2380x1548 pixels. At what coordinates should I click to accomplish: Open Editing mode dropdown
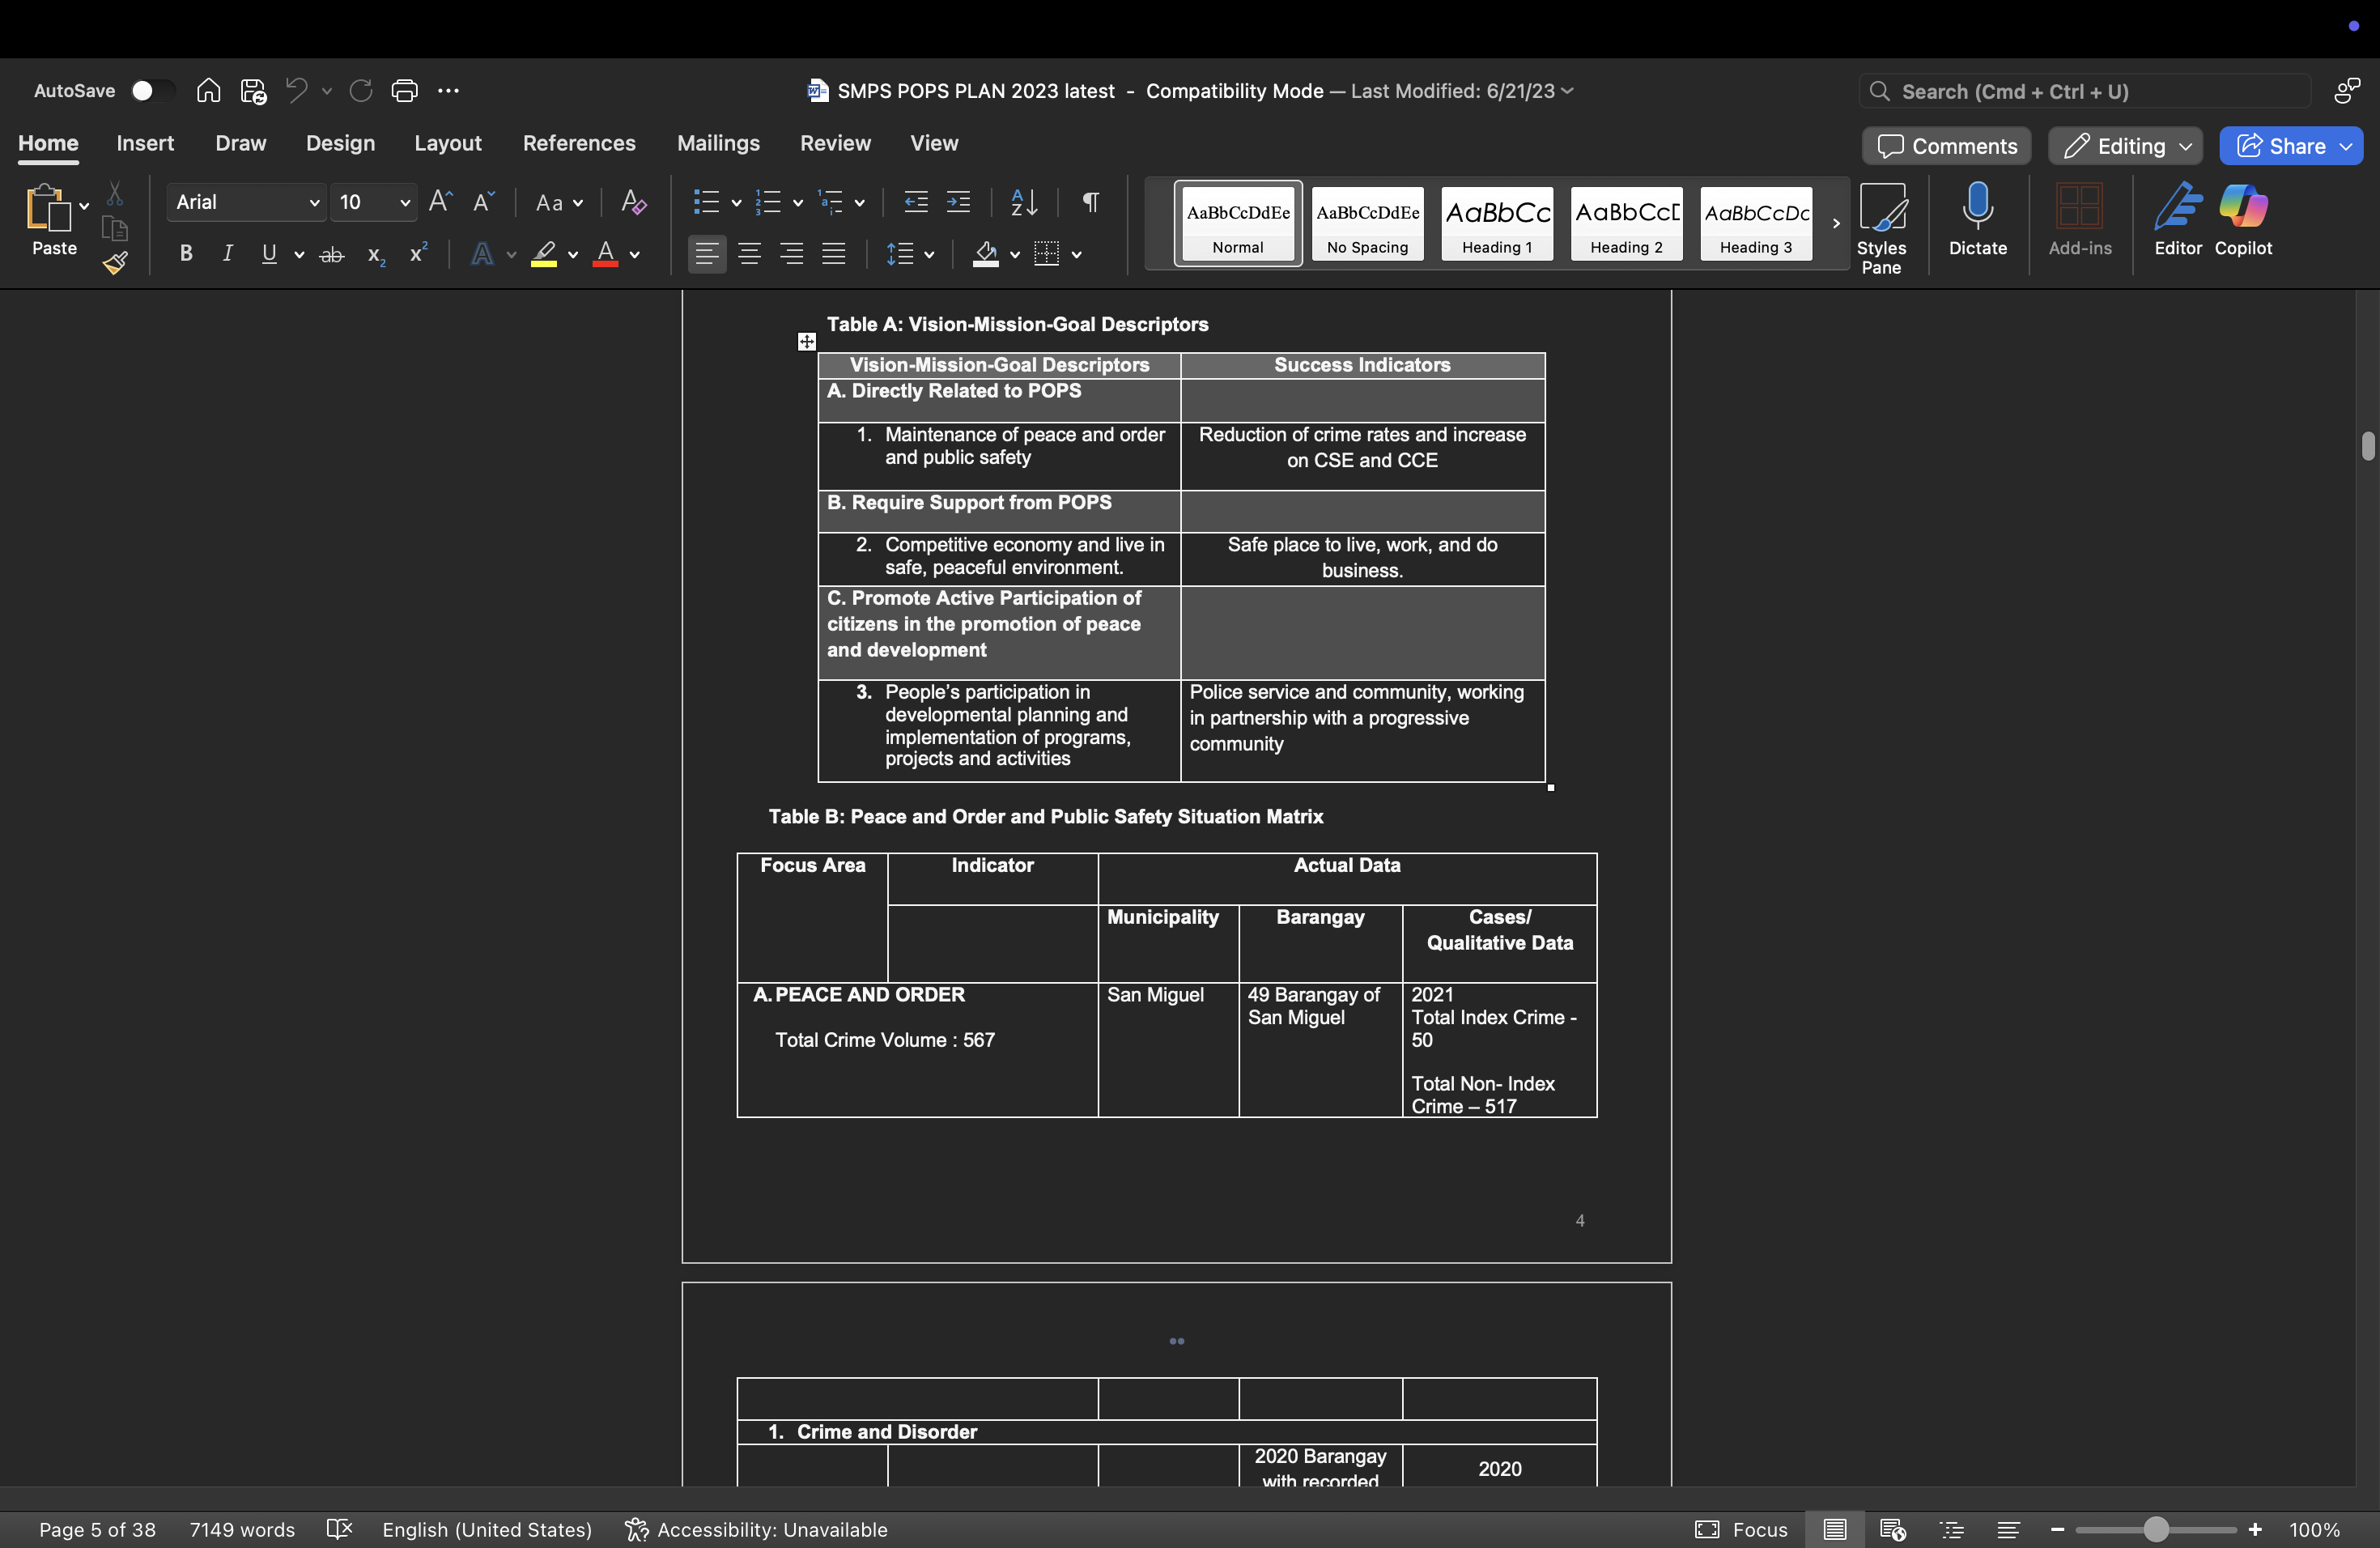click(2125, 146)
